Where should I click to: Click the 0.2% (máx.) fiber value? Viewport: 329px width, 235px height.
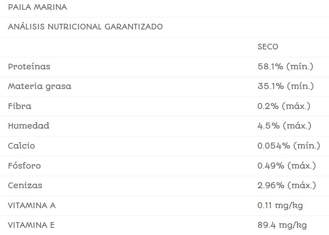[x=284, y=106]
